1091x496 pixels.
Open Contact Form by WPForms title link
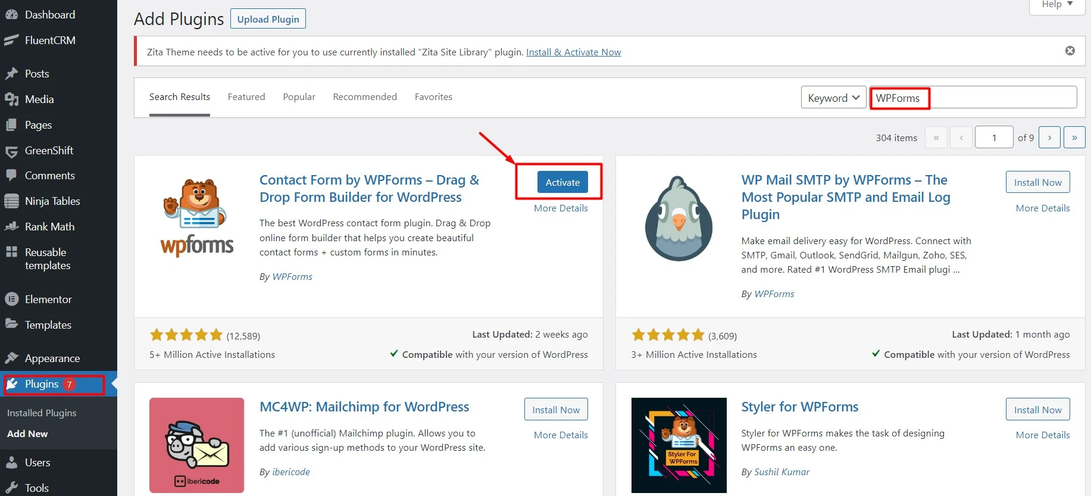(369, 188)
